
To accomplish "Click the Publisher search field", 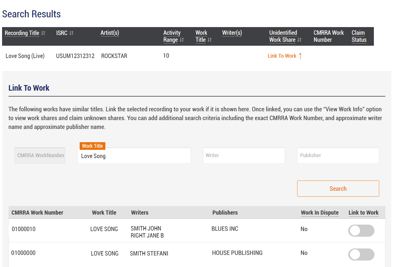I will click(338, 155).
